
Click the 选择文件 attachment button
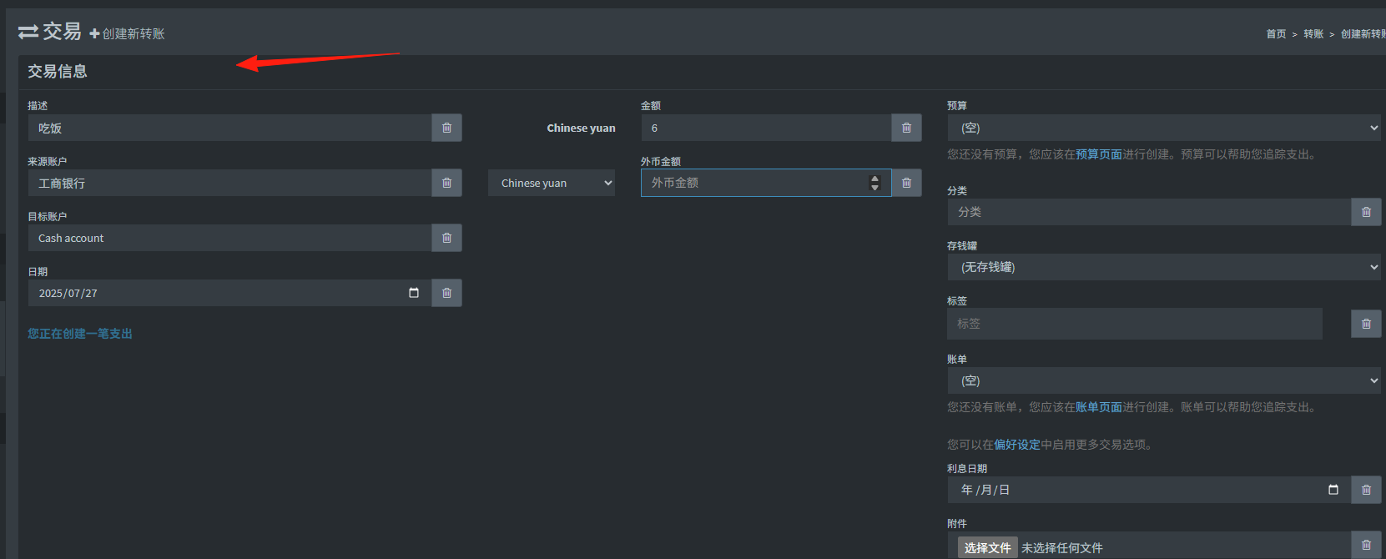coord(987,547)
